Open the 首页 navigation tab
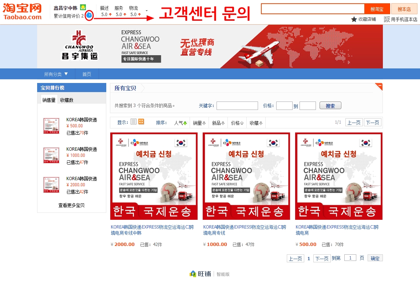This screenshot has width=420, height=282. pos(87,74)
